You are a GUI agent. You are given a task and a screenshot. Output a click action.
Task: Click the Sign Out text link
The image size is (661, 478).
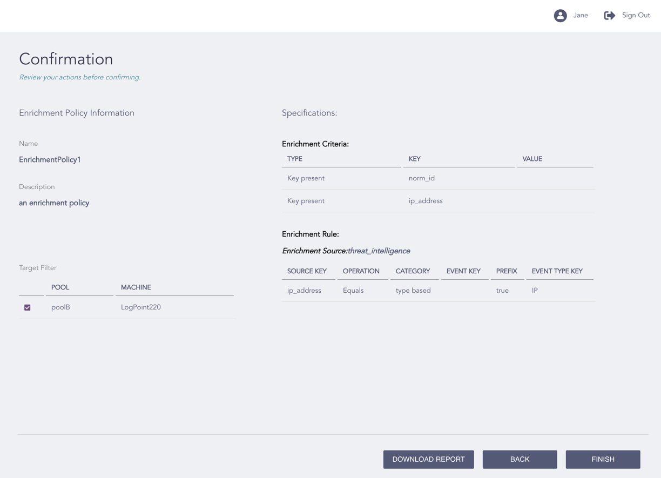636,16
